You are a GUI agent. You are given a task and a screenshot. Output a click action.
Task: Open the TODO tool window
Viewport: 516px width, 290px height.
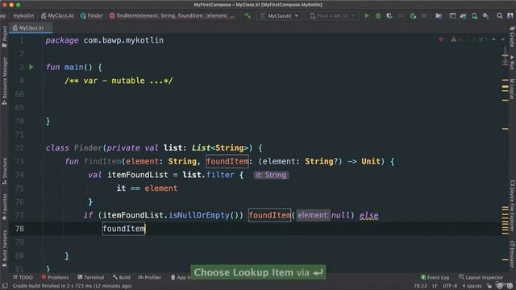[23, 277]
